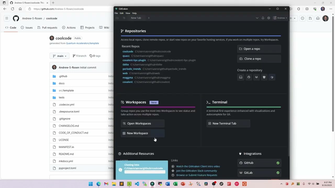Create a New Workspace
Viewport: 335px width, 188px height.
[x=143, y=133]
